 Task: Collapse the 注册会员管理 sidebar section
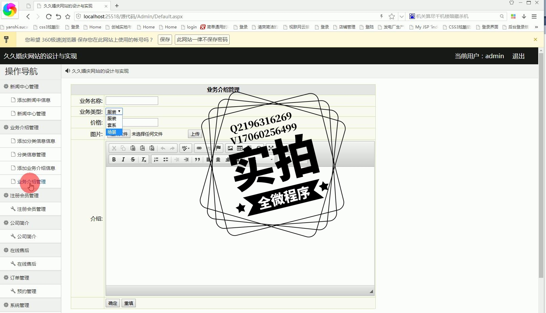click(x=30, y=196)
